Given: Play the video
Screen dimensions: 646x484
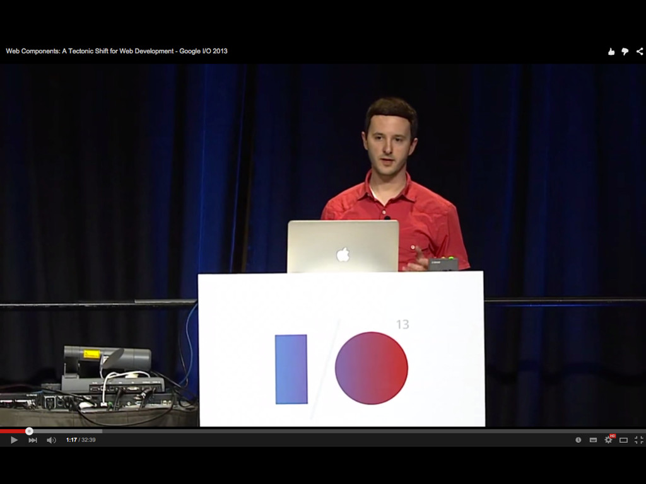Looking at the screenshot, I should (x=14, y=440).
